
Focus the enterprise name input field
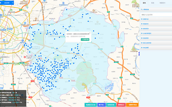(156, 15)
